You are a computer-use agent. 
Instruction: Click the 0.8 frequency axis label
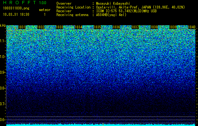point(2,88)
